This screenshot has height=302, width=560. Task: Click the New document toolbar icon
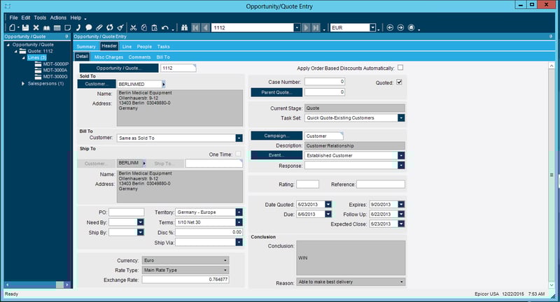[x=12, y=27]
